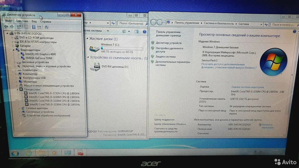Open Центр обновления Windows link

click(170, 124)
